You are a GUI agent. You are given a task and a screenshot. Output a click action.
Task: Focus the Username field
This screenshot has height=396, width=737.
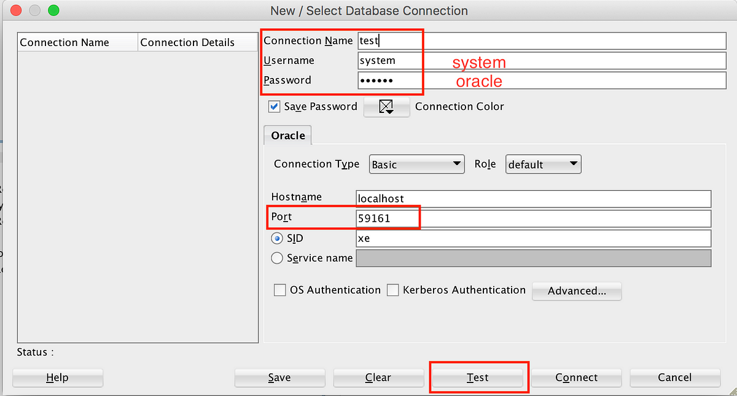[542, 60]
